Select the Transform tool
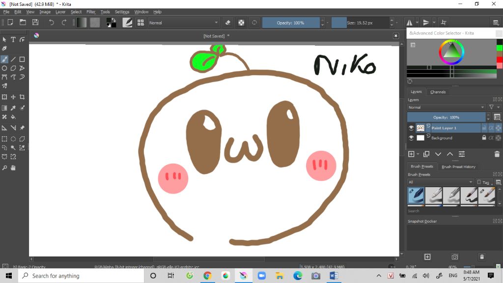503x283 pixels. point(4,97)
